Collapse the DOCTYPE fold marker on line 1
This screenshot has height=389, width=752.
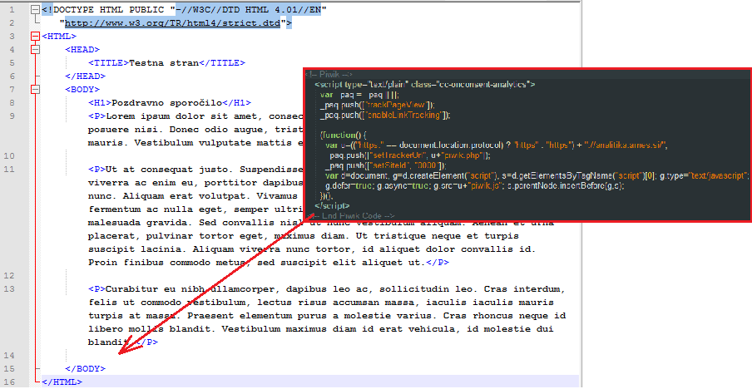35,10
